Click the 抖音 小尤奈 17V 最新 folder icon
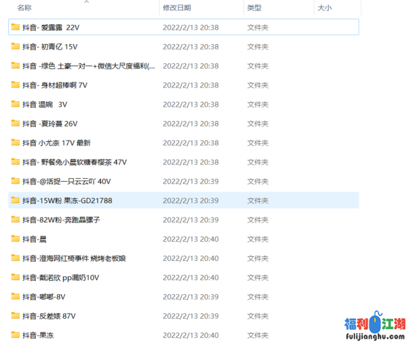 click(15, 143)
